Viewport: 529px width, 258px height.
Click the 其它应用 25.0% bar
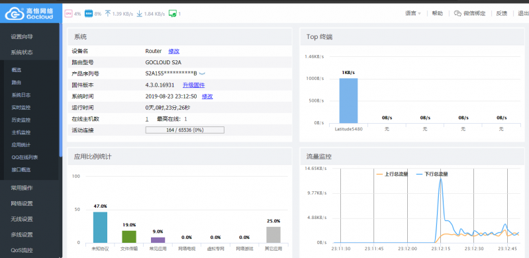pyautogui.click(x=273, y=235)
